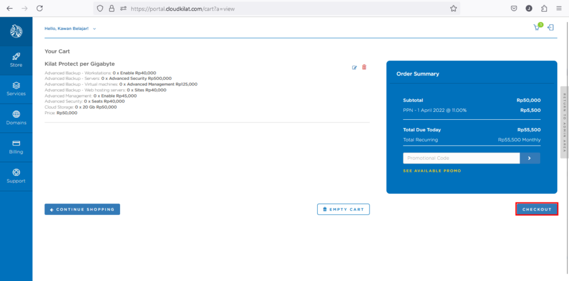Click the logout icon in header
This screenshot has width=569, height=281.
pos(551,28)
